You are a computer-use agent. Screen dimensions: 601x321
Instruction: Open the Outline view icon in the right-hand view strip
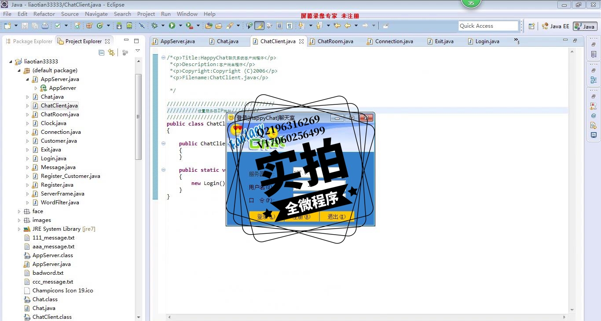point(594,80)
